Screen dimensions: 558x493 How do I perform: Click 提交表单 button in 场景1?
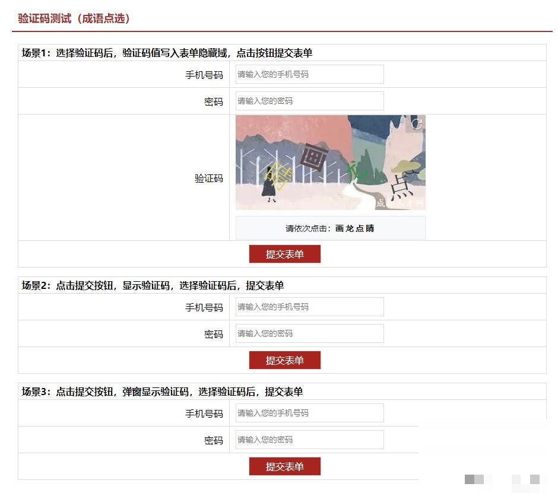(284, 253)
